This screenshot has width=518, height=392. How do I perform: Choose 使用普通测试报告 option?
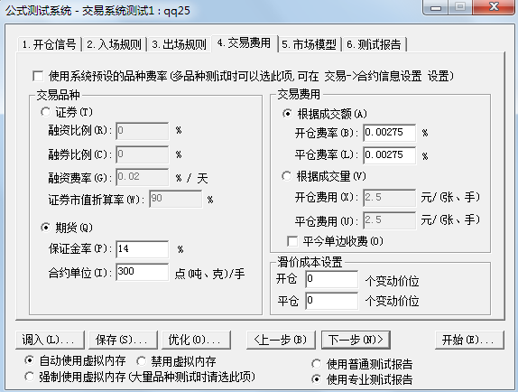tap(316, 364)
